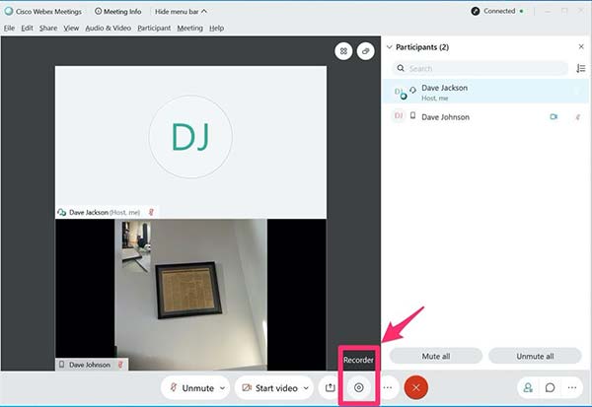This screenshot has width=592, height=407.
Task: Open the View menu
Action: point(71,28)
